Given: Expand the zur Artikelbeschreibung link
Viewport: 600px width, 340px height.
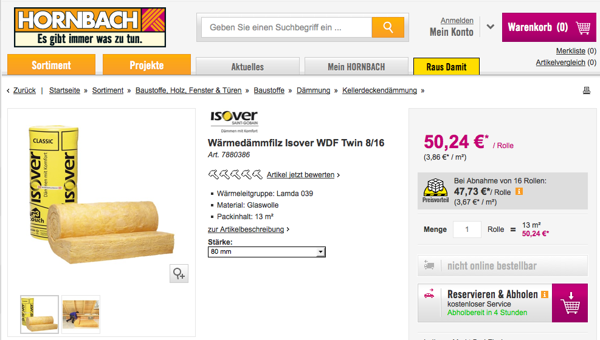Looking at the screenshot, I should coord(248,229).
